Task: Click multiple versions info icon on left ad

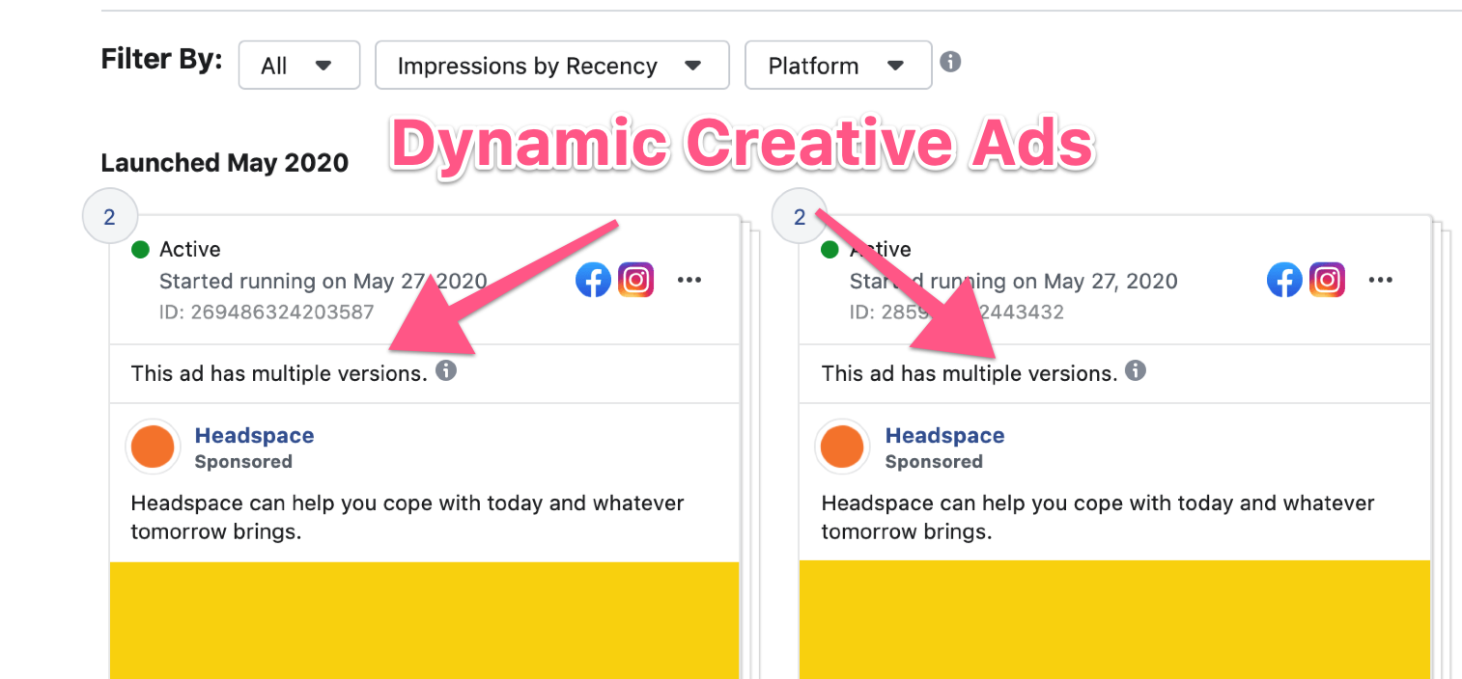Action: click(445, 370)
